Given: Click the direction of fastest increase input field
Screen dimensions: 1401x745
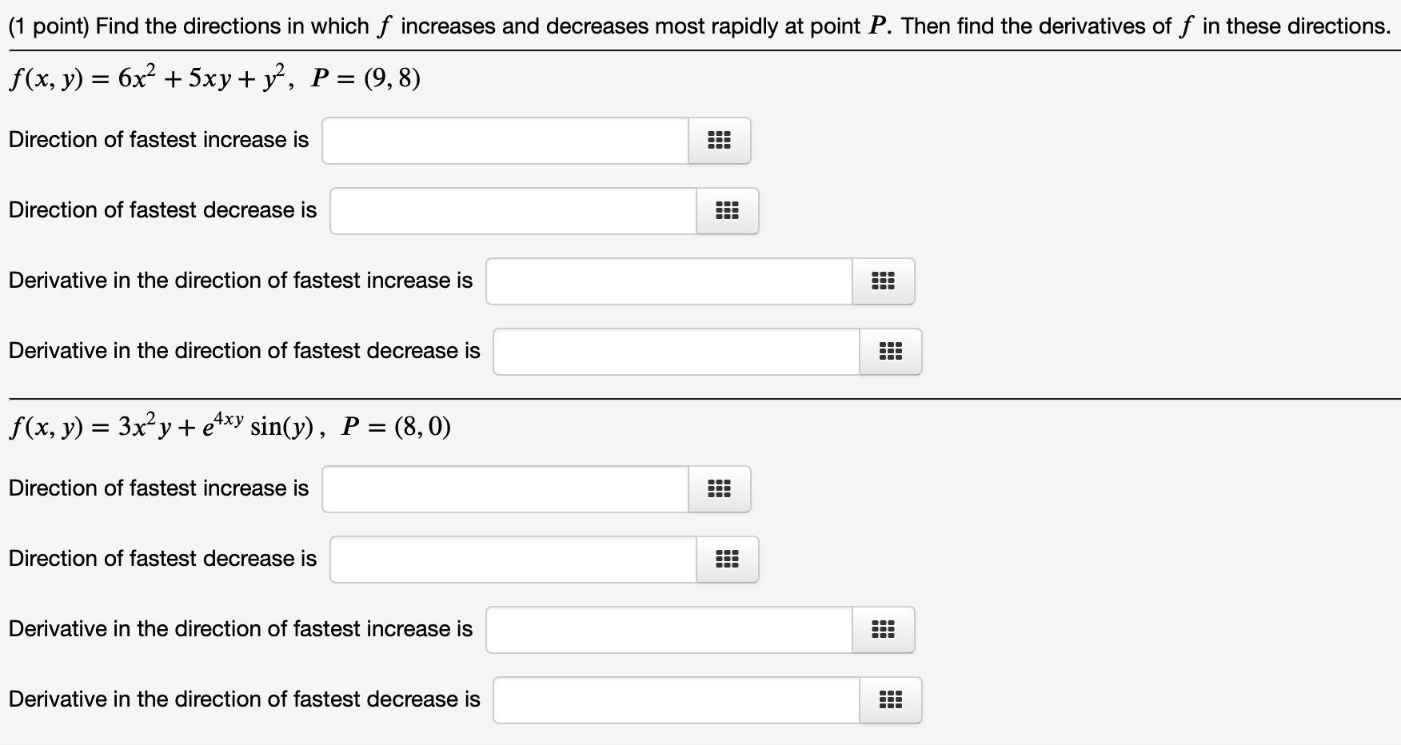Looking at the screenshot, I should (504, 140).
